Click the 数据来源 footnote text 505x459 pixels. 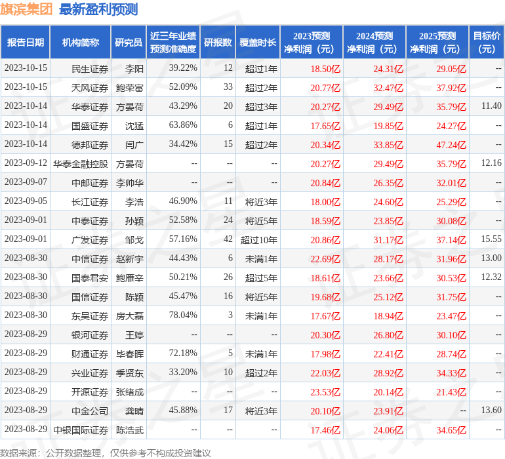(106, 452)
